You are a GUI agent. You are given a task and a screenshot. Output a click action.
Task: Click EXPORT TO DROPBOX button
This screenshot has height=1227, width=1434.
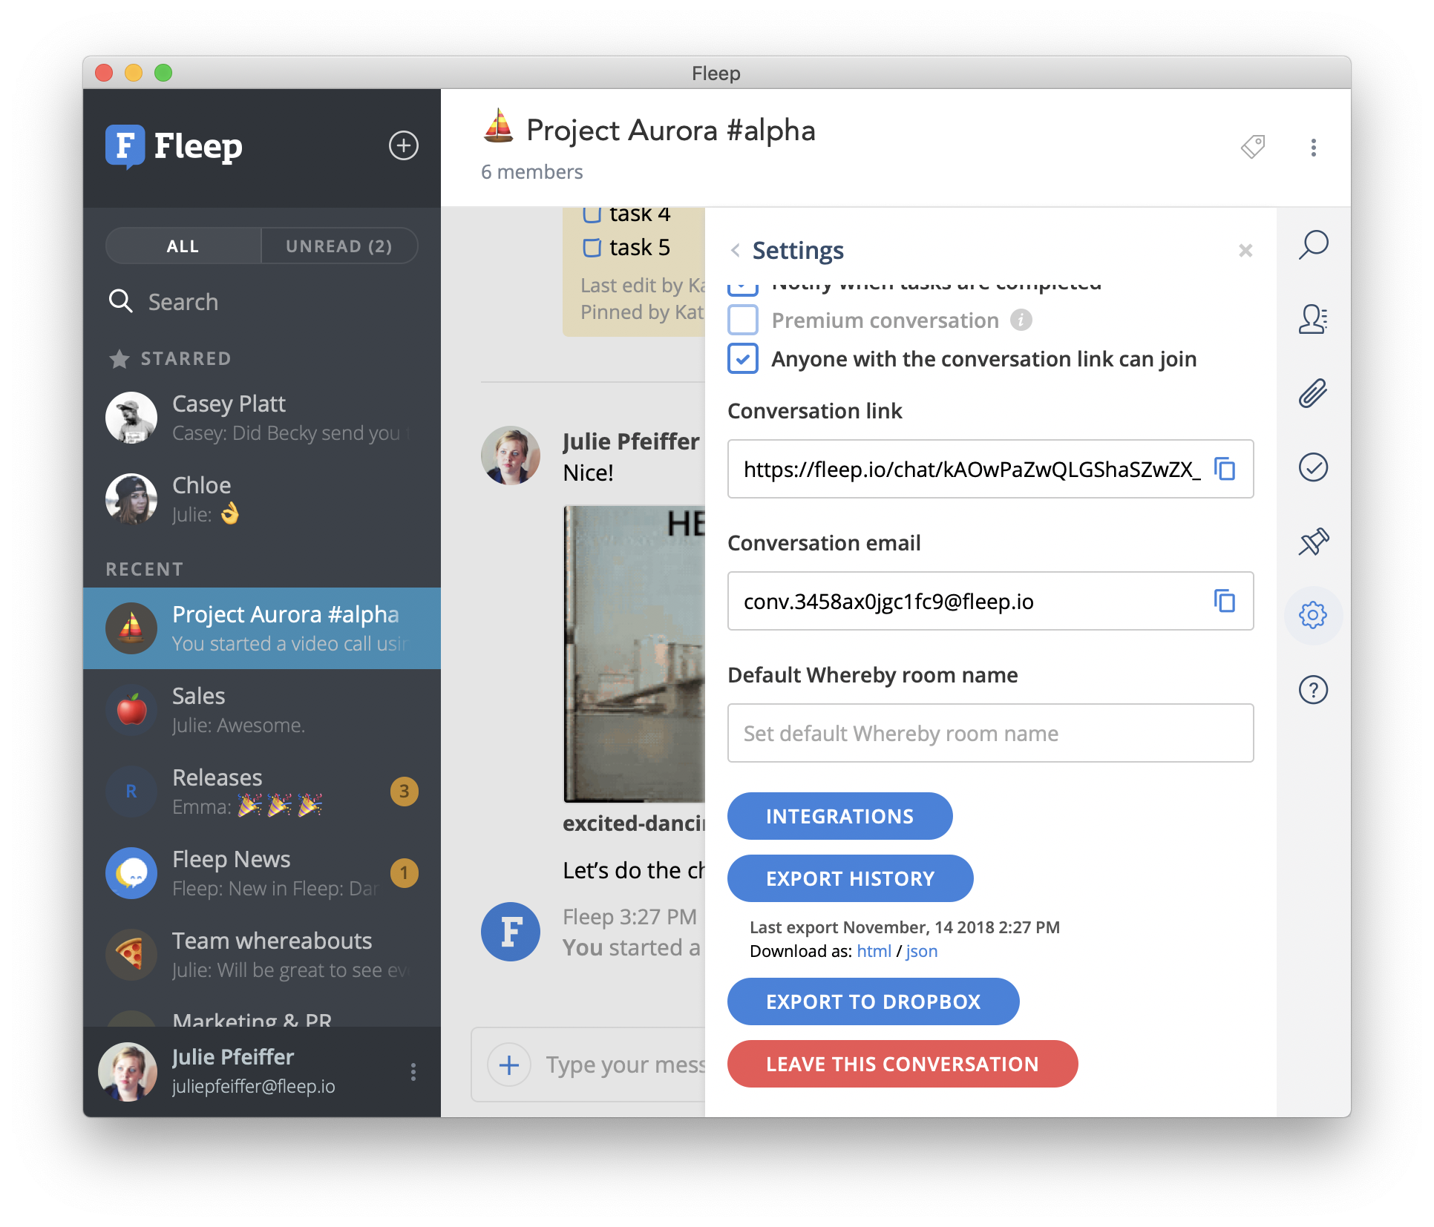[x=873, y=1001]
